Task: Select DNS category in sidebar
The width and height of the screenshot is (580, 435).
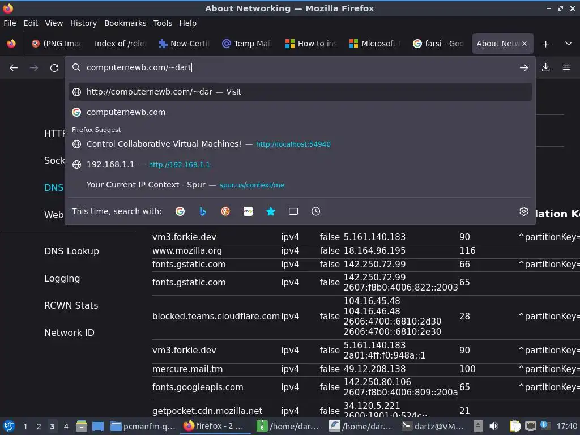Action: pos(54,187)
